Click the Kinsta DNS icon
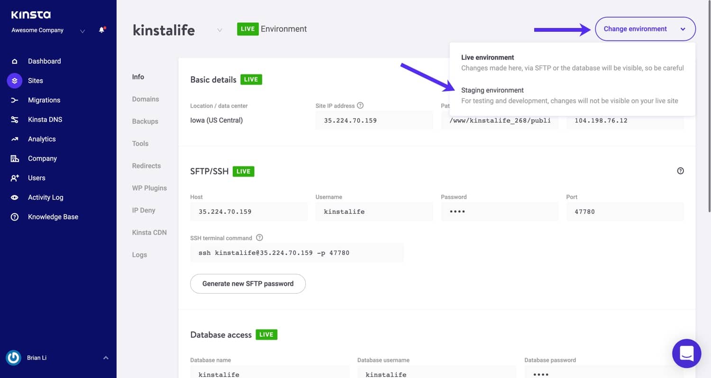 coord(15,120)
